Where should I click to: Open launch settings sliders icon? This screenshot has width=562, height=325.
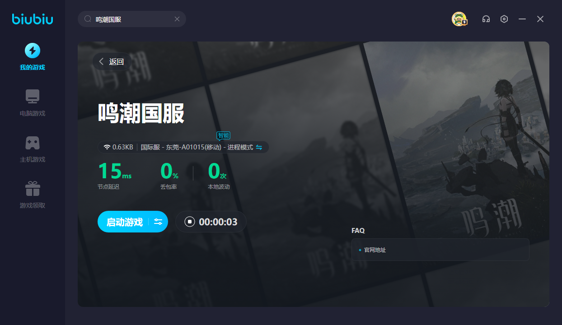[x=158, y=222]
